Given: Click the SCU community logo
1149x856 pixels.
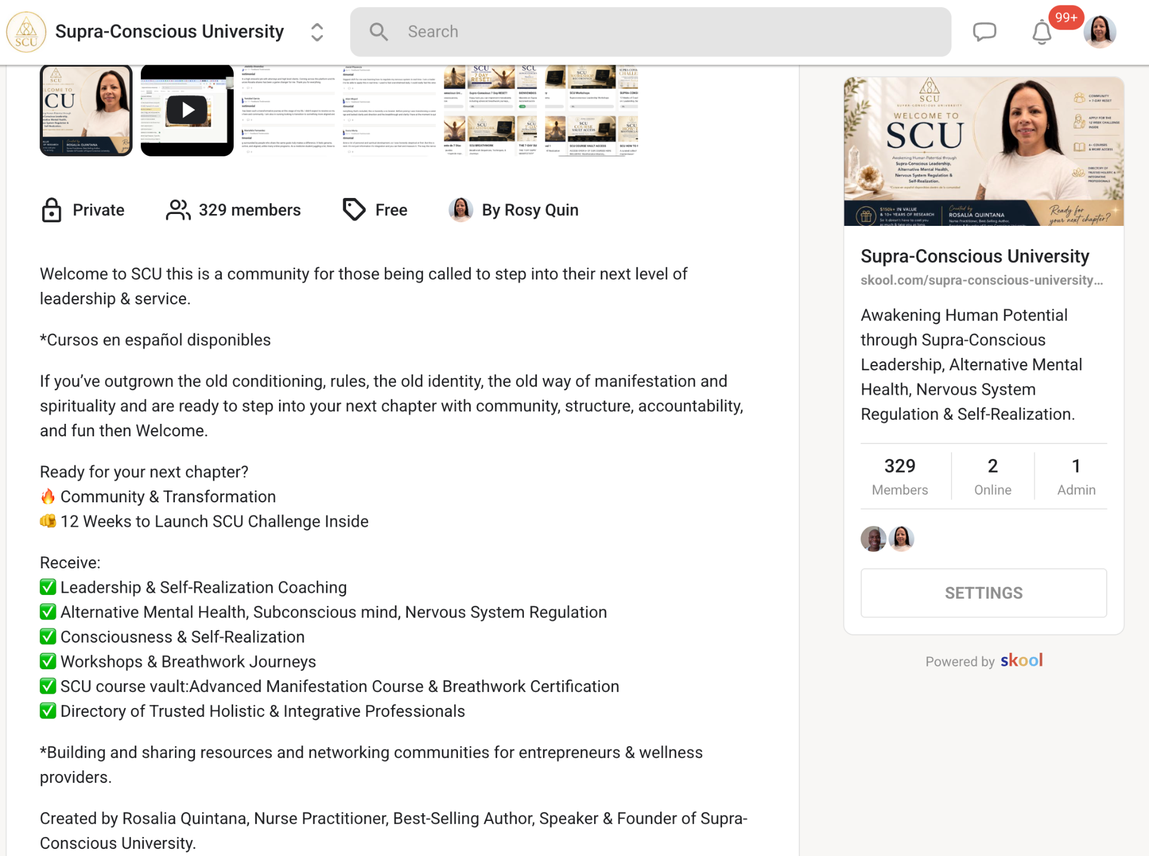Looking at the screenshot, I should 26,32.
